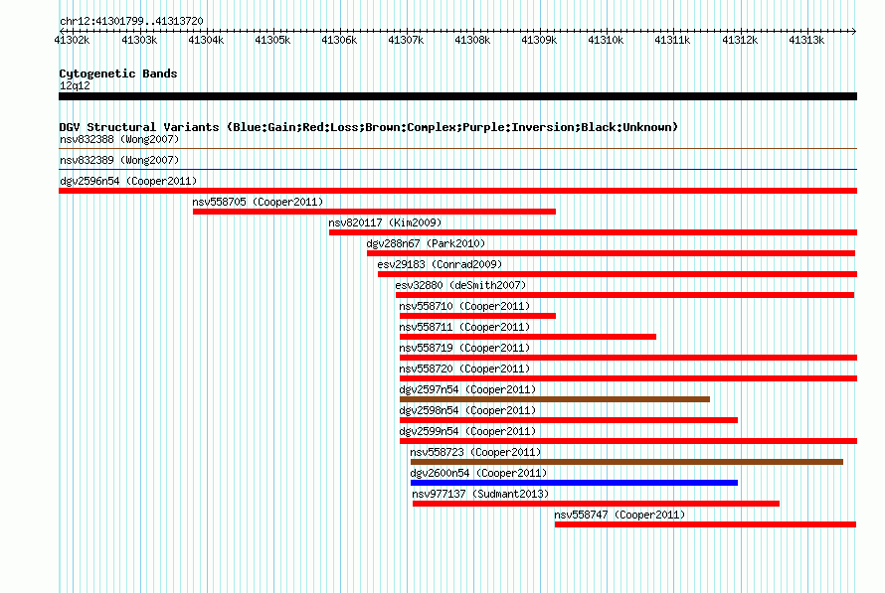This screenshot has width=885, height=593.
Task: Open the dgv2598n54 (Cooper2011) label
Action: [467, 410]
